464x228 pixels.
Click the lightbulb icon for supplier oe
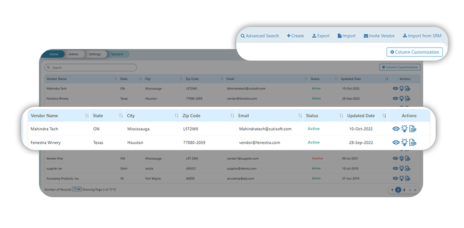tap(401, 168)
